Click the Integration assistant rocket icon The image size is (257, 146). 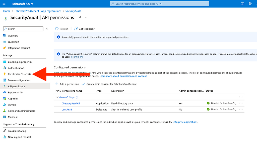(5, 48)
